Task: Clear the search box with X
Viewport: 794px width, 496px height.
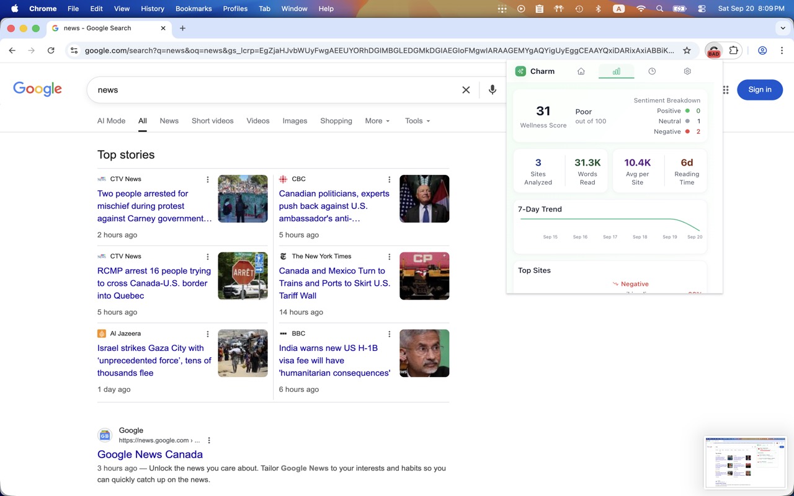Action: pos(466,90)
